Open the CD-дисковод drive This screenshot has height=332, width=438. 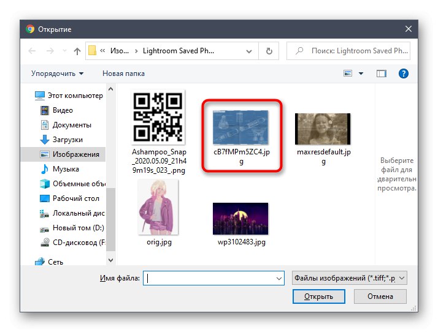coord(73,243)
